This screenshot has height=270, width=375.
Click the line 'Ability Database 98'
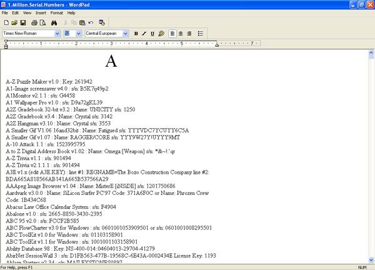tap(81, 249)
